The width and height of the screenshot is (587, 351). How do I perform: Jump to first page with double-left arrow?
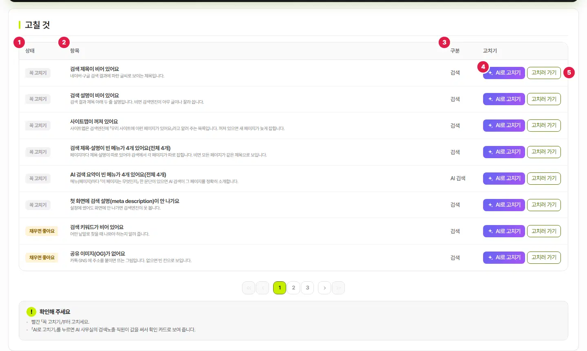249,288
